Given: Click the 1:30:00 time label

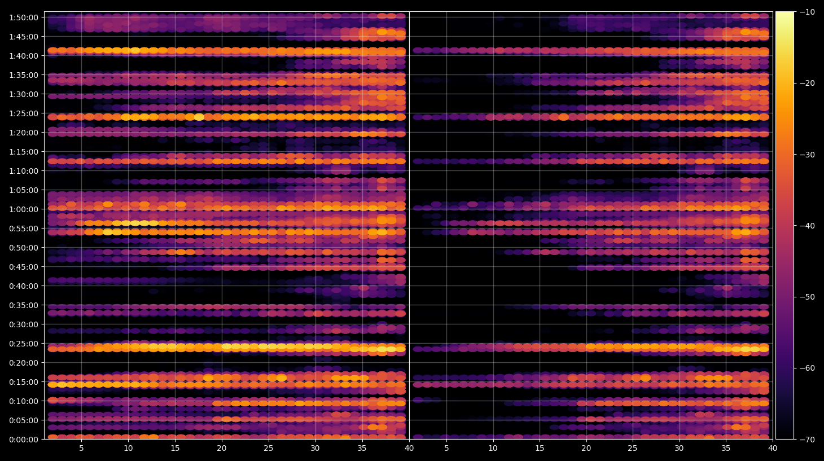Looking at the screenshot, I should click(x=24, y=94).
